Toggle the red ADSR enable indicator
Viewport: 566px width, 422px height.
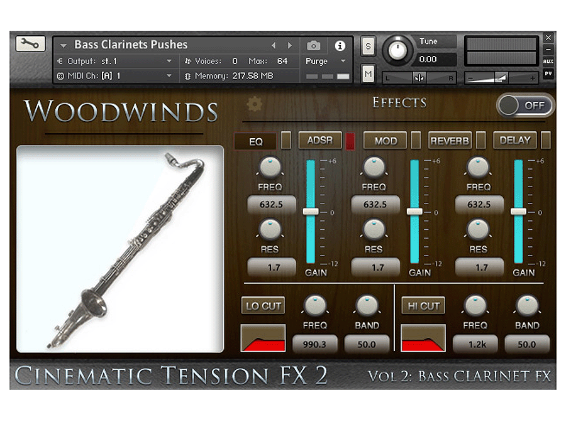click(x=350, y=141)
